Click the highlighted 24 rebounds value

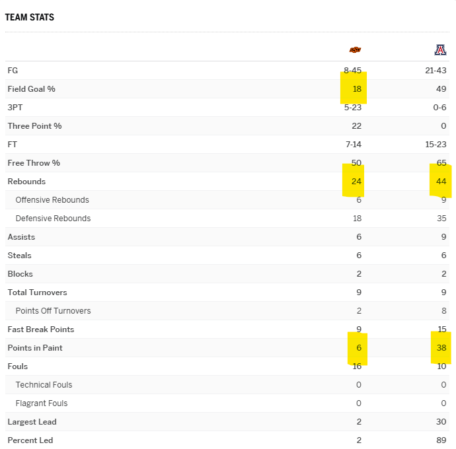coord(356,182)
